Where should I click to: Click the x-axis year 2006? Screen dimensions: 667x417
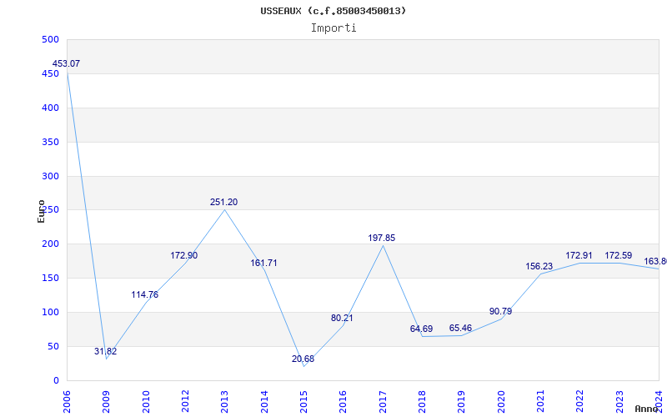click(67, 401)
